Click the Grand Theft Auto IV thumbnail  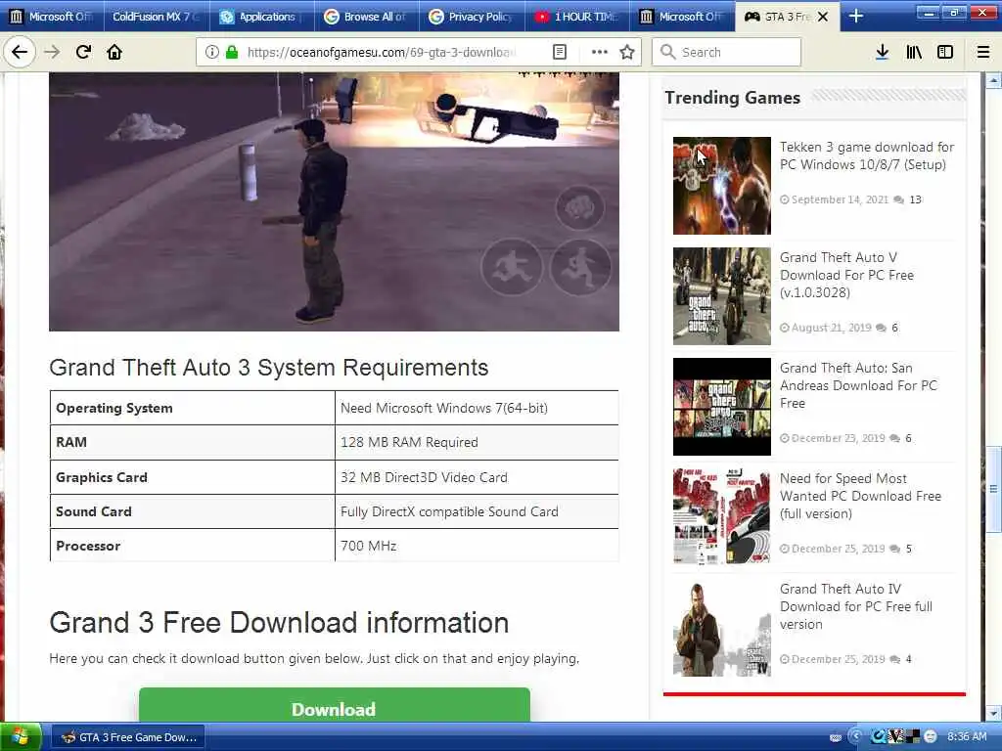click(x=722, y=628)
